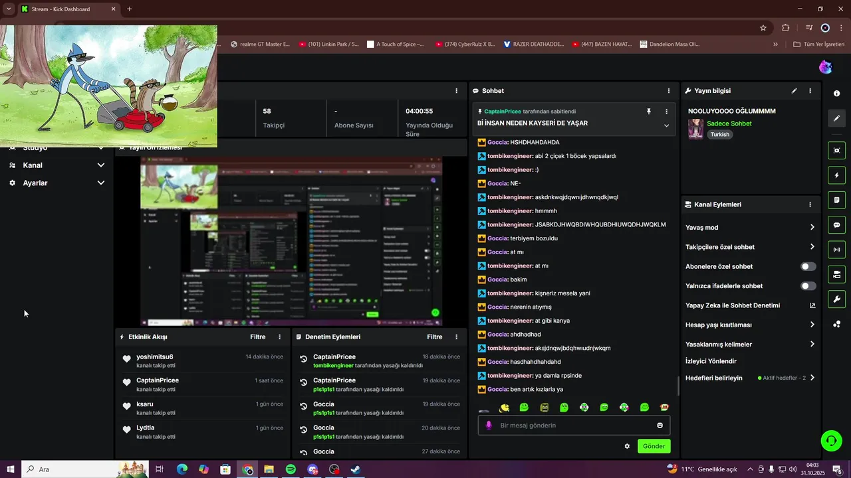Click the lightning bolt icon in right sidebar
Viewport: 851px width, 478px height.
click(x=836, y=175)
